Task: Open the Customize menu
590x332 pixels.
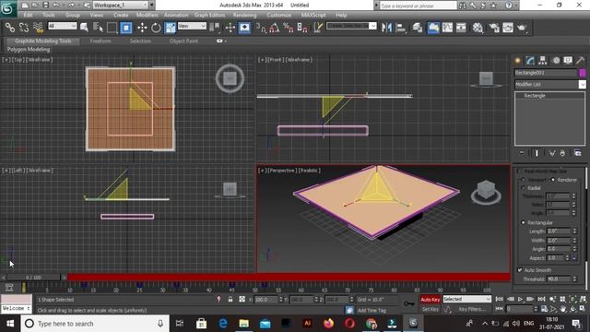Action: tap(278, 15)
